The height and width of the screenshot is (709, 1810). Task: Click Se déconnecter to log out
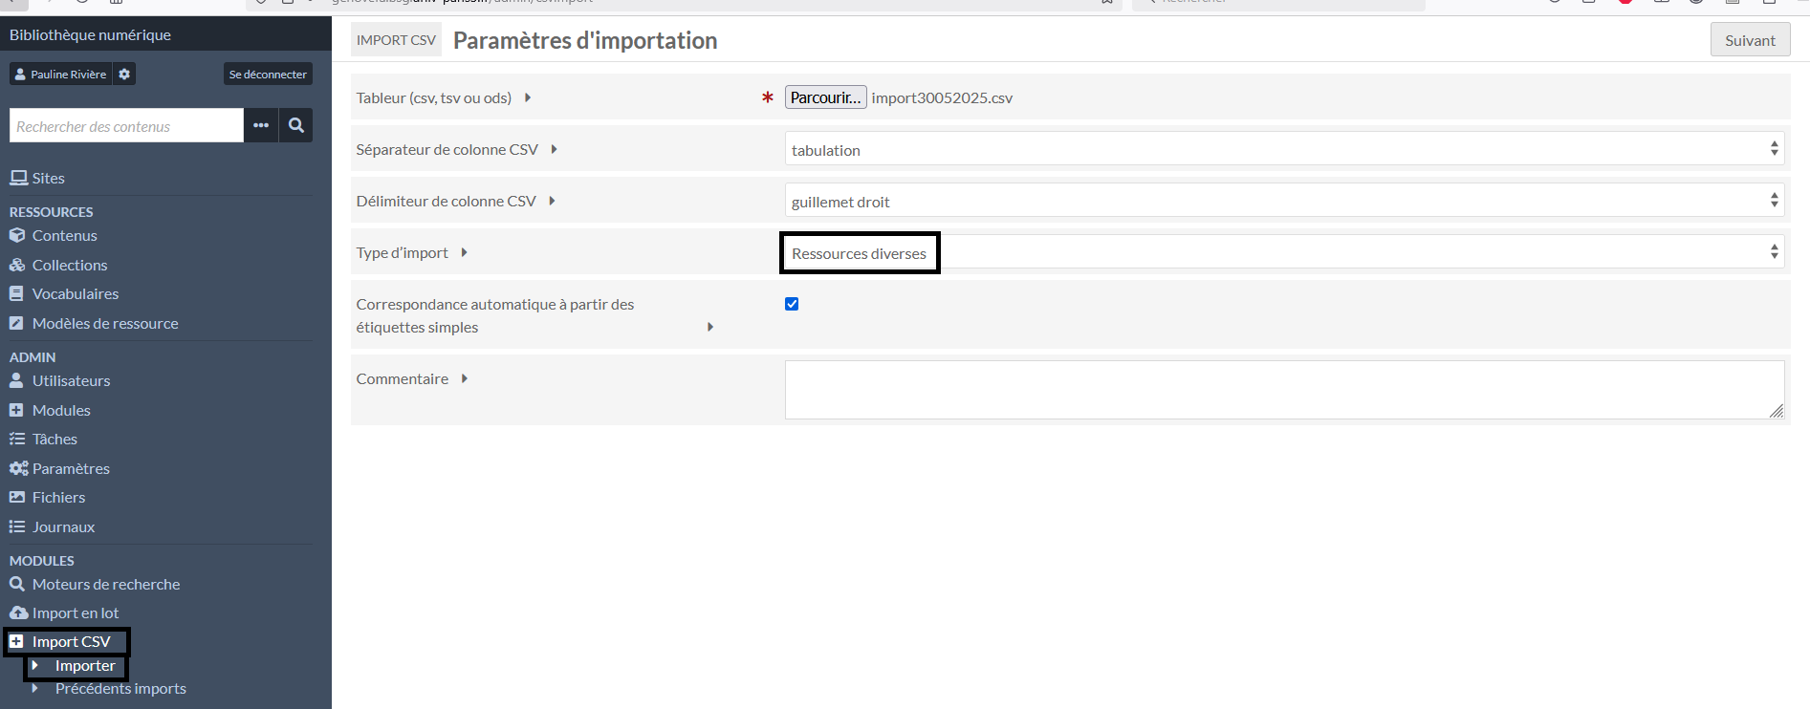[x=268, y=75]
